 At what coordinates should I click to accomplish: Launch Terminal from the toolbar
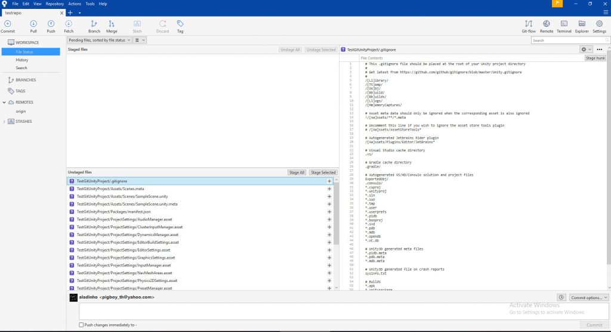click(x=564, y=26)
